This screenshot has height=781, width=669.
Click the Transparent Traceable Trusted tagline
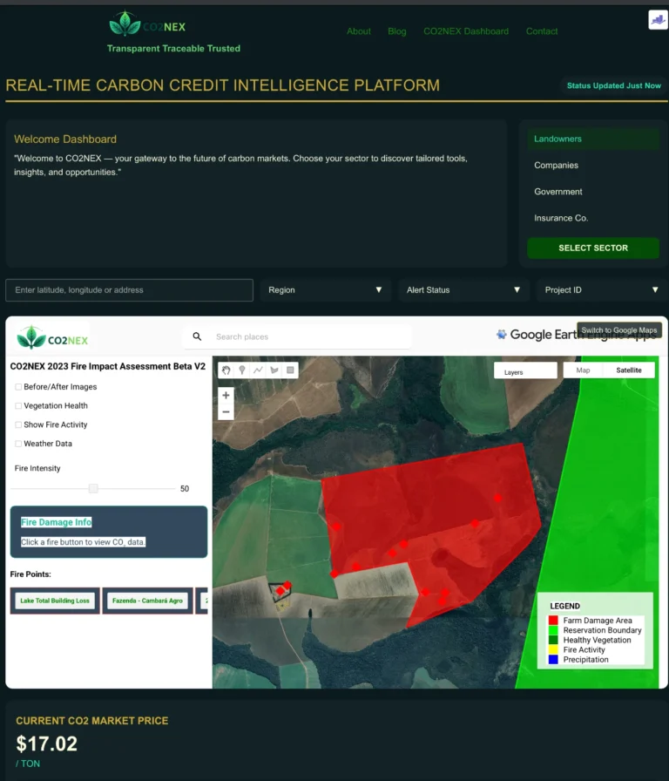[173, 48]
